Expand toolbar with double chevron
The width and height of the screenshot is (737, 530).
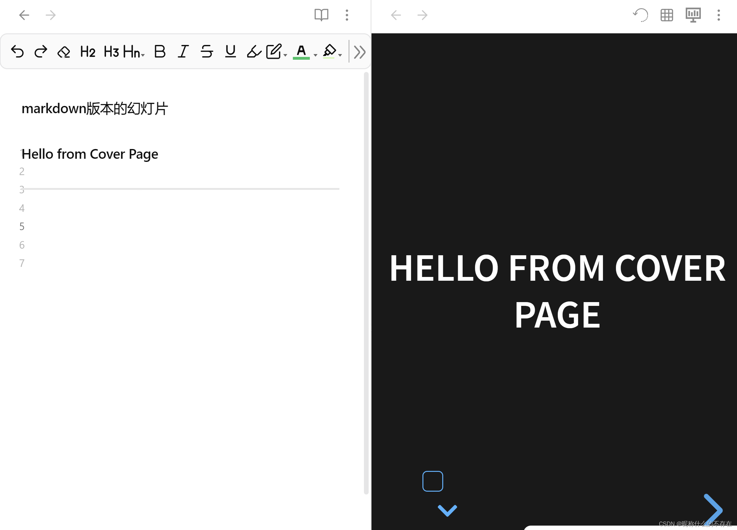(x=360, y=52)
